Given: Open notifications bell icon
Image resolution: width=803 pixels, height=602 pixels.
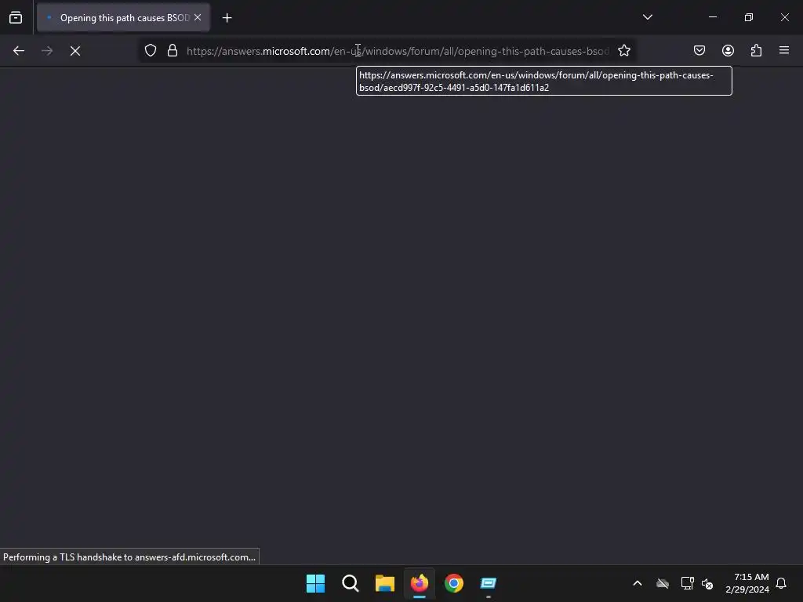Looking at the screenshot, I should point(781,583).
